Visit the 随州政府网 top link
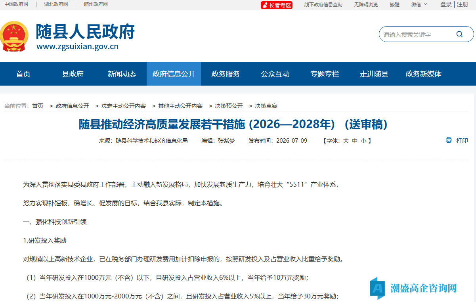 click(96, 4)
